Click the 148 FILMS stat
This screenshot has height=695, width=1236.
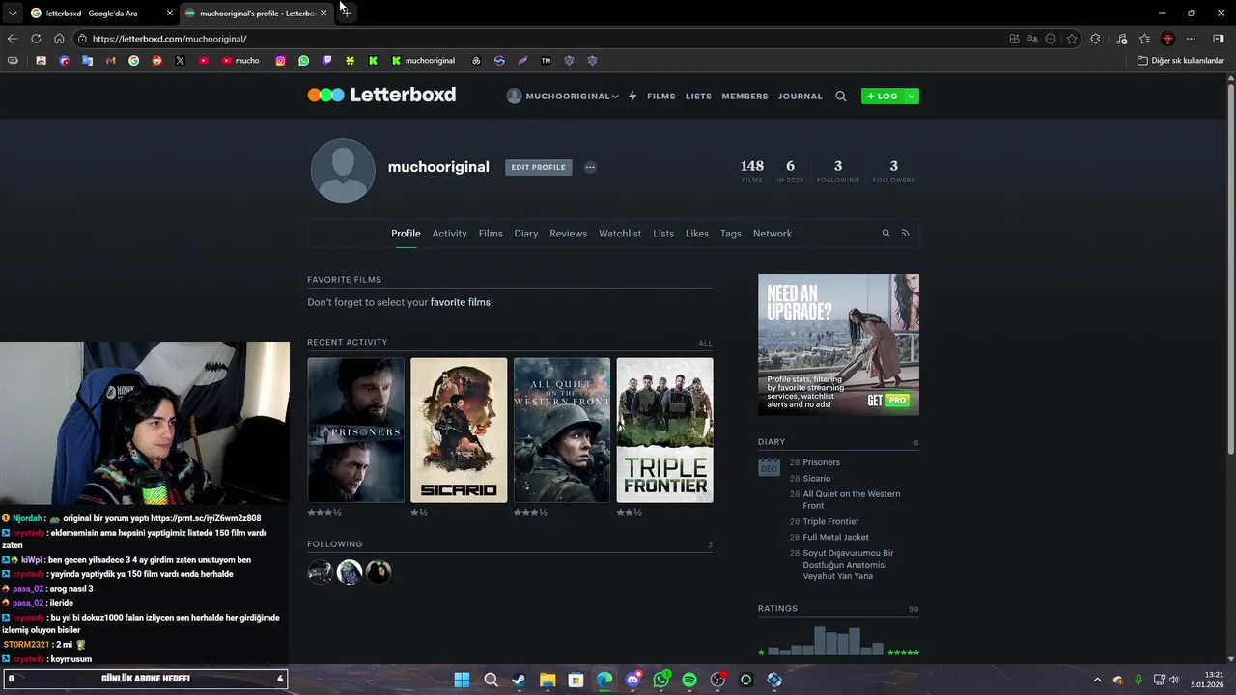[752, 171]
